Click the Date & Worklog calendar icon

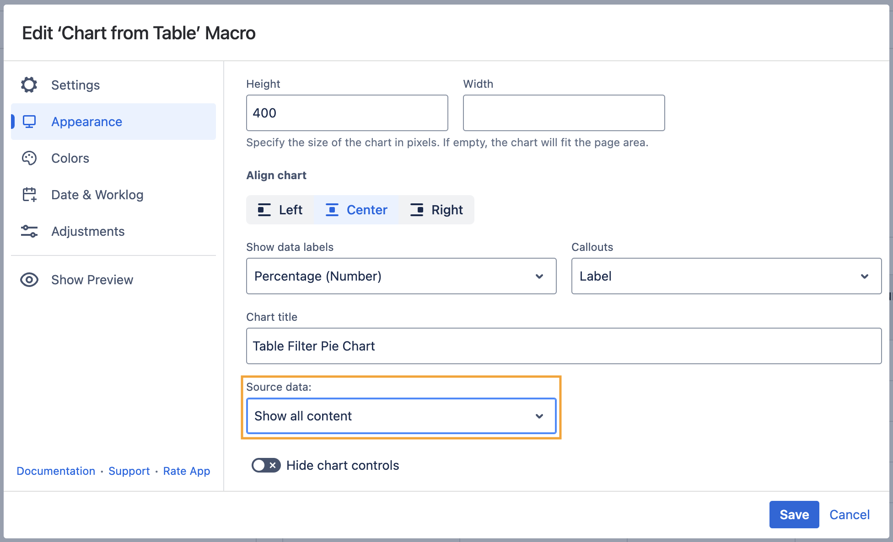coord(29,195)
